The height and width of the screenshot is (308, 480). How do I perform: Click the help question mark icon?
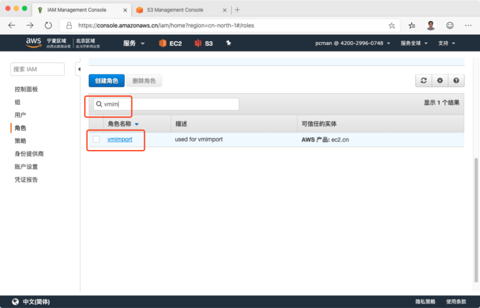456,81
